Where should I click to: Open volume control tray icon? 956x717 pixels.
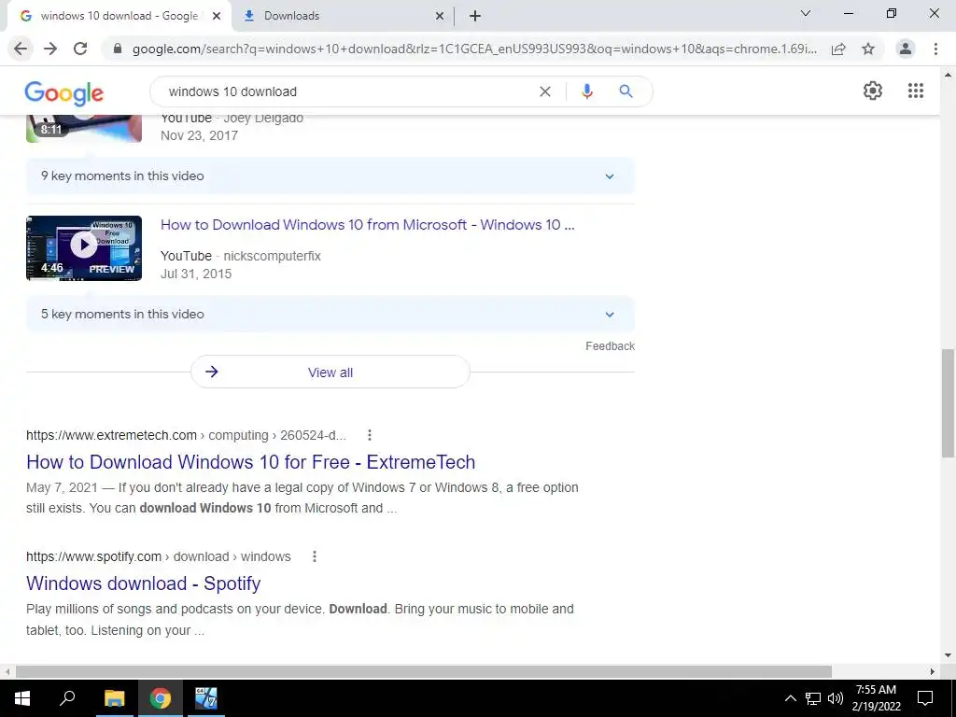tap(836, 698)
